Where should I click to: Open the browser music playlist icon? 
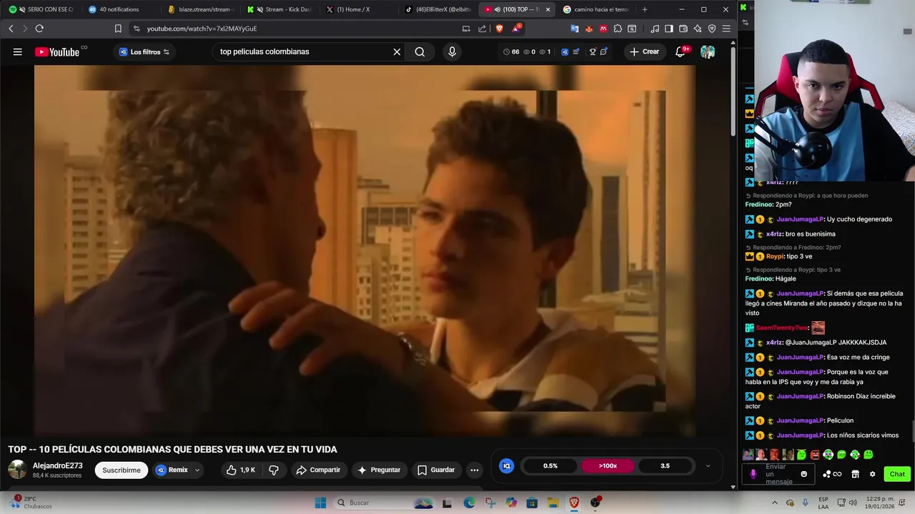point(655,29)
